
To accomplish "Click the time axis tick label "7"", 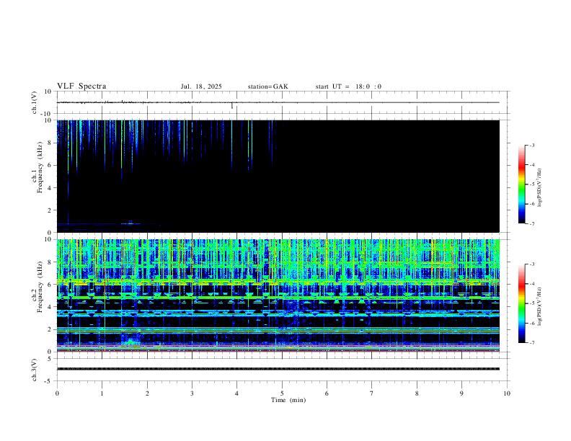I will tap(372, 393).
